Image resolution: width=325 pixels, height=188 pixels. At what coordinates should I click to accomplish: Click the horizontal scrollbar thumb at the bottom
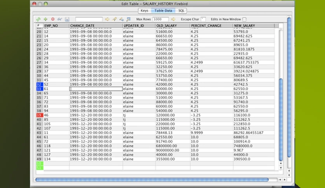pyautogui.click(x=152, y=179)
